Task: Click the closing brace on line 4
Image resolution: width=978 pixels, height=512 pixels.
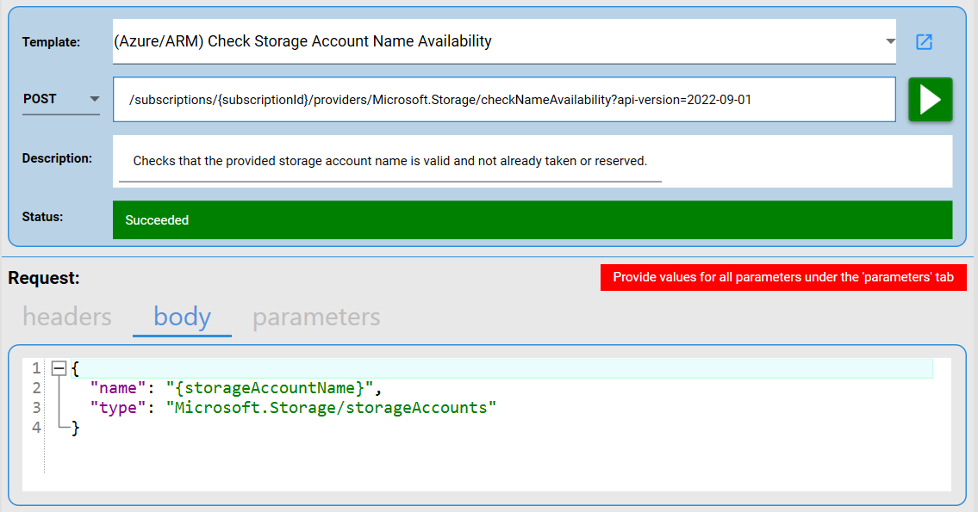Action: pyautogui.click(x=76, y=428)
